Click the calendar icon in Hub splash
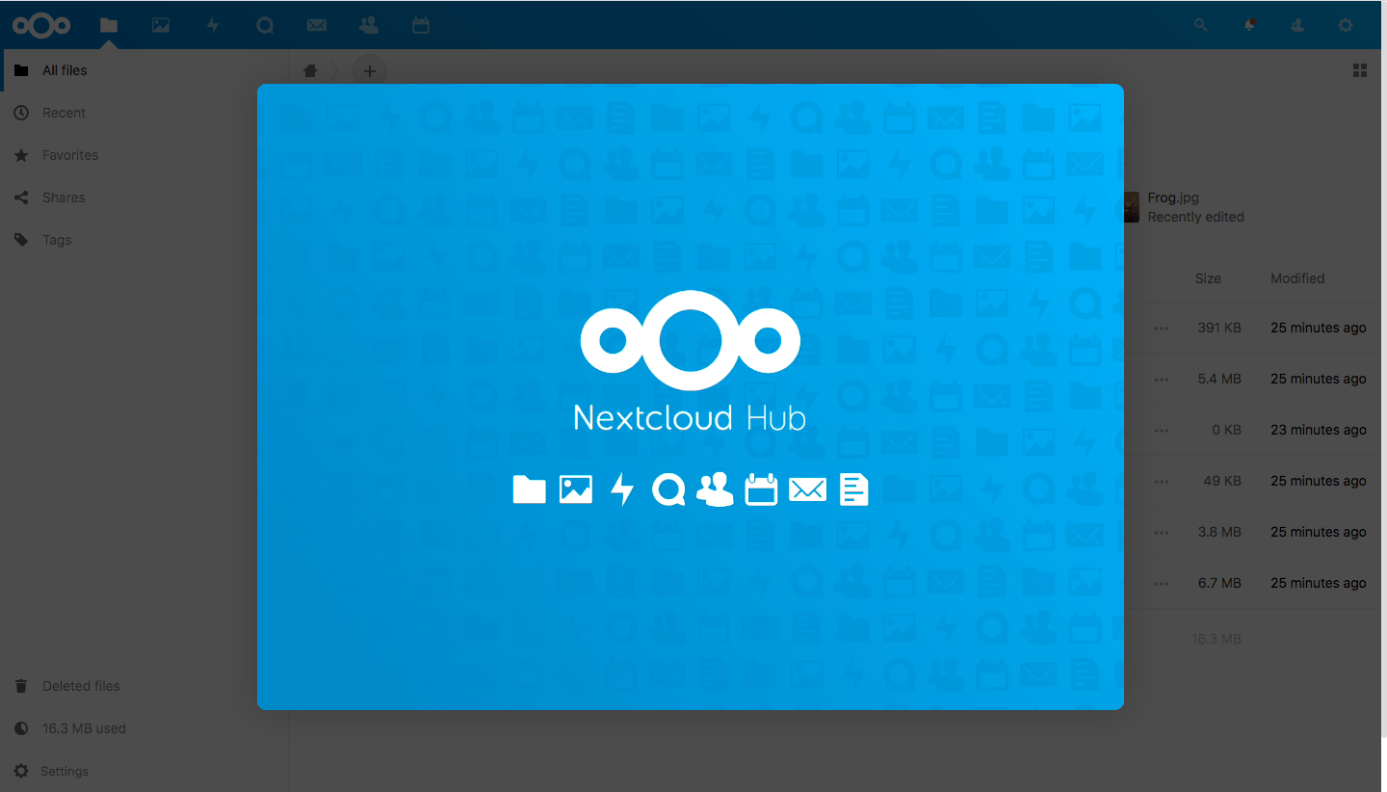Viewport: 1387px width, 792px height. (761, 489)
